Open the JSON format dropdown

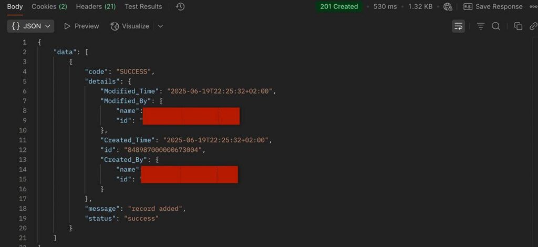point(30,26)
